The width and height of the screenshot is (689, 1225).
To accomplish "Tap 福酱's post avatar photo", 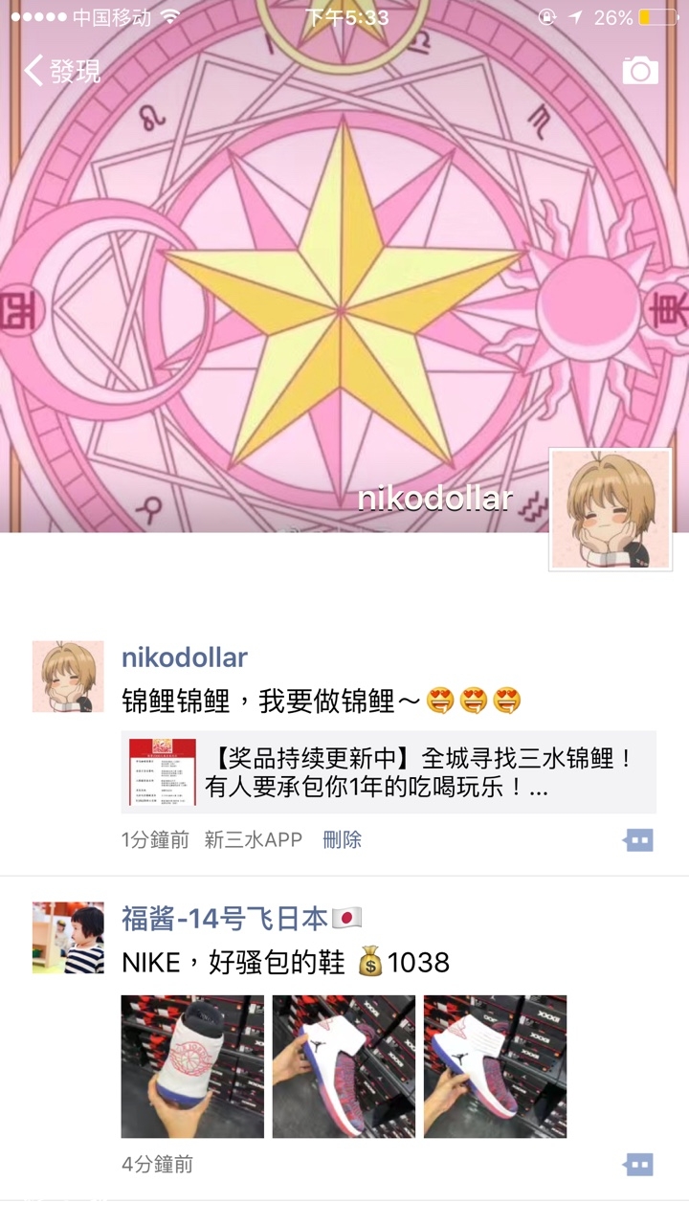I will pyautogui.click(x=68, y=937).
